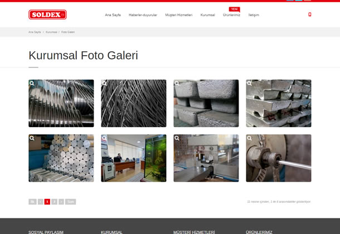
Task: Open Müşteri Hizmetleri menu
Action: click(x=179, y=15)
